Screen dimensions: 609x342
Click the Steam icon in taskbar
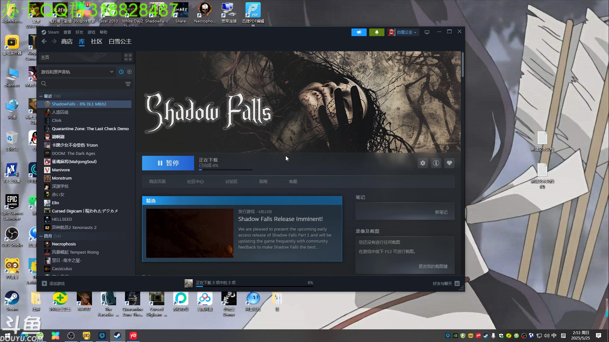pyautogui.click(x=117, y=336)
